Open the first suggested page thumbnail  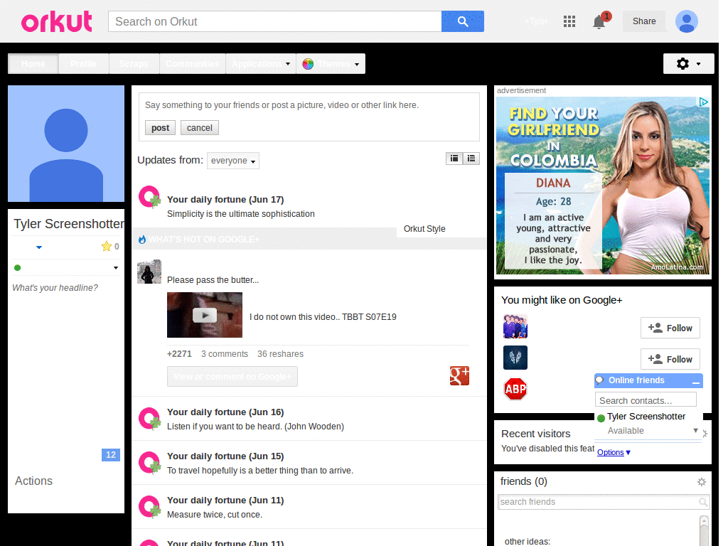[x=515, y=326]
